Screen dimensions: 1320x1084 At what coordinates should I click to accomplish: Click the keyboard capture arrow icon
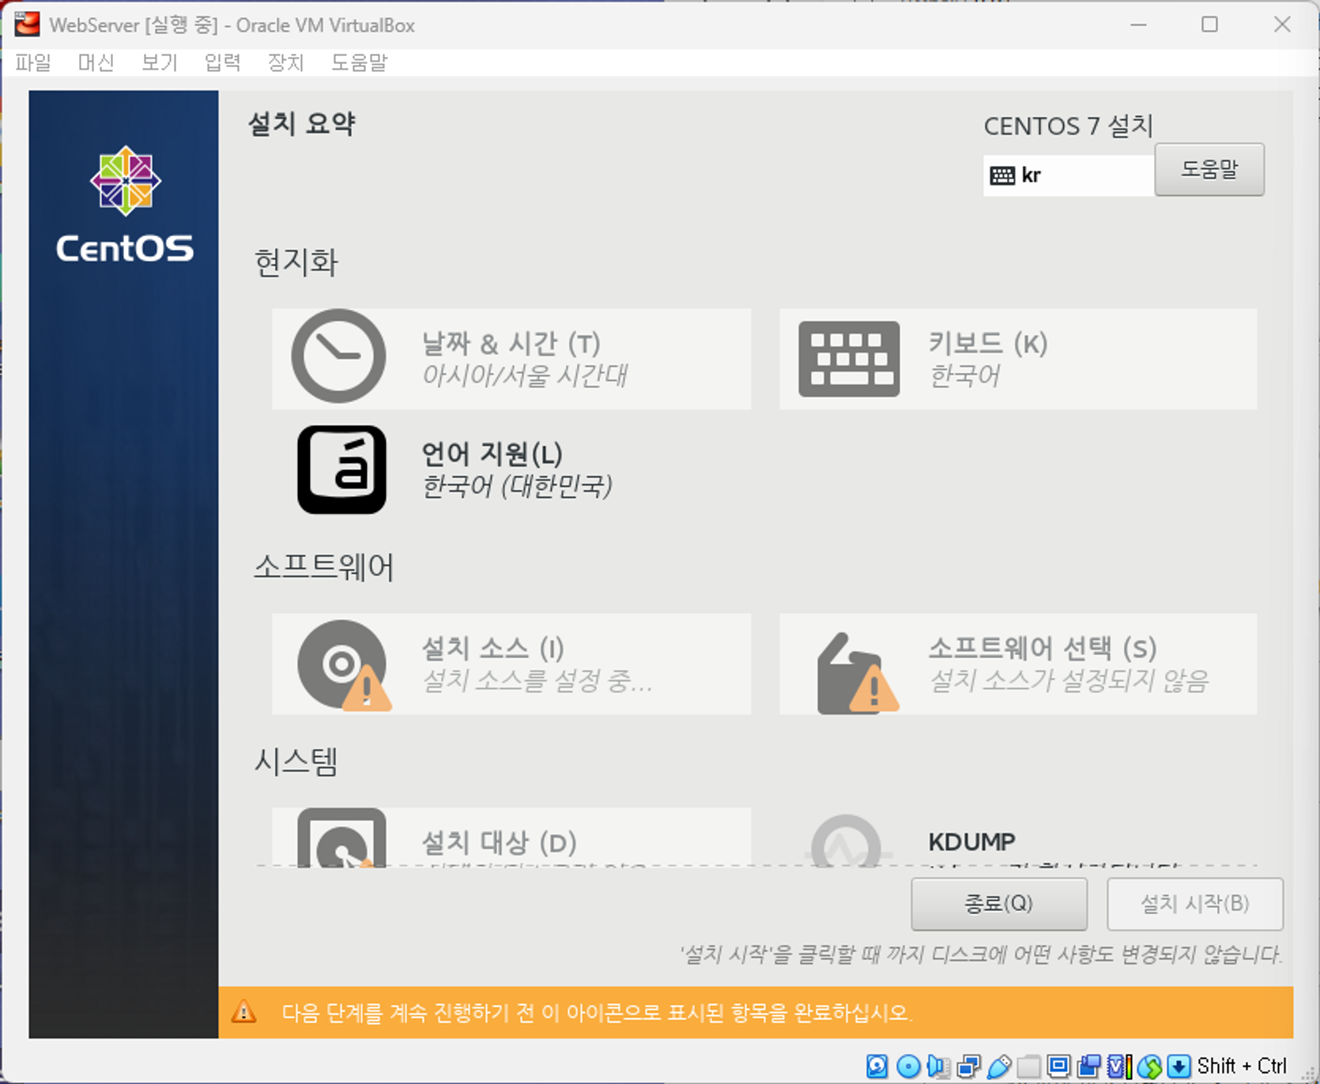[x=1179, y=1067]
